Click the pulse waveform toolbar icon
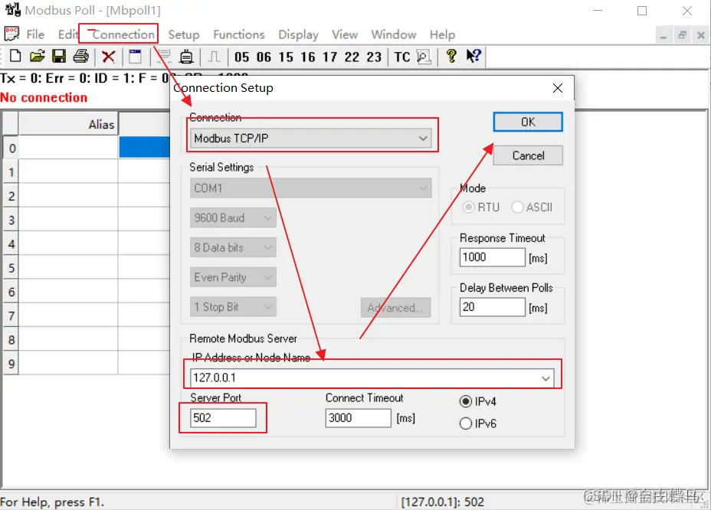This screenshot has width=711, height=510. pyautogui.click(x=214, y=57)
